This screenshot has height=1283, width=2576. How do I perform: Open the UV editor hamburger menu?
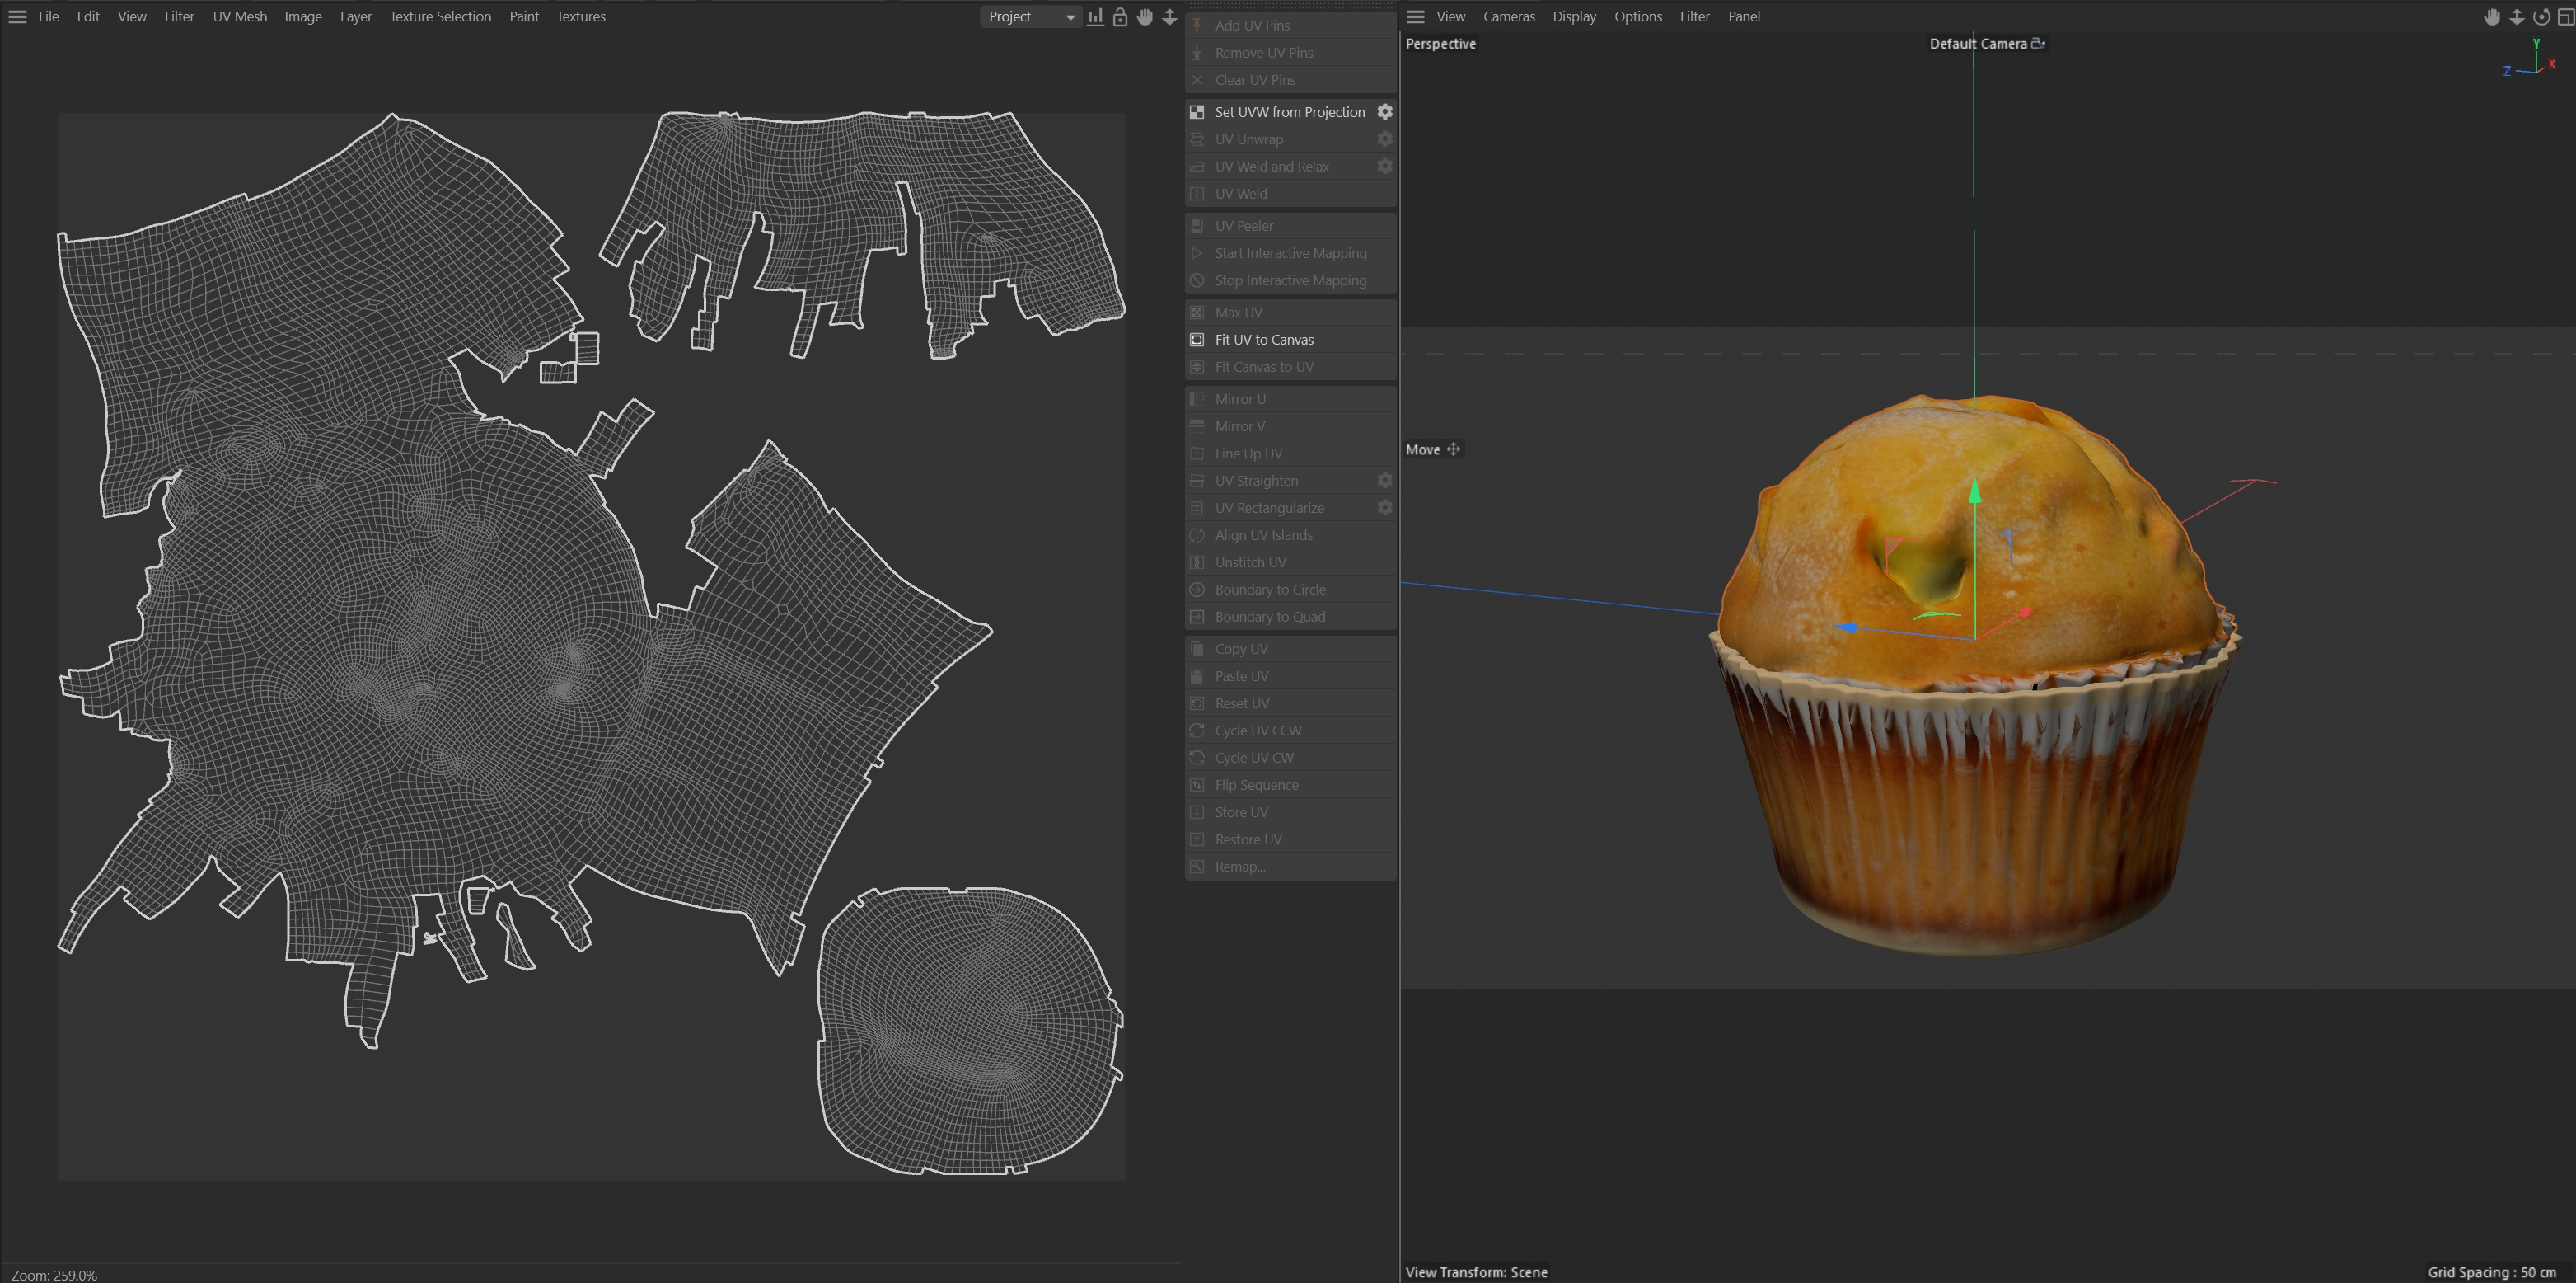click(17, 17)
